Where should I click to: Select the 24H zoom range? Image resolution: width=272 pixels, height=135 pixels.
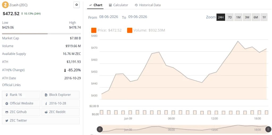click(x=221, y=17)
